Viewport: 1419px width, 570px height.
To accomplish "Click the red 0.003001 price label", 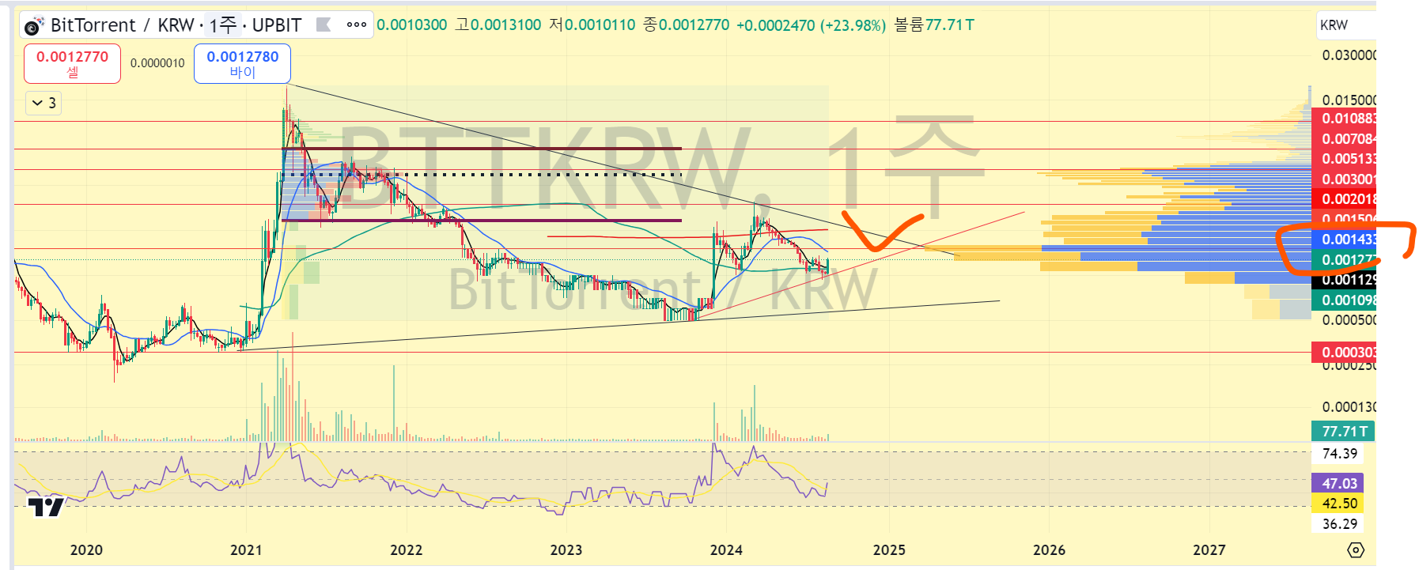I will [x=1344, y=179].
